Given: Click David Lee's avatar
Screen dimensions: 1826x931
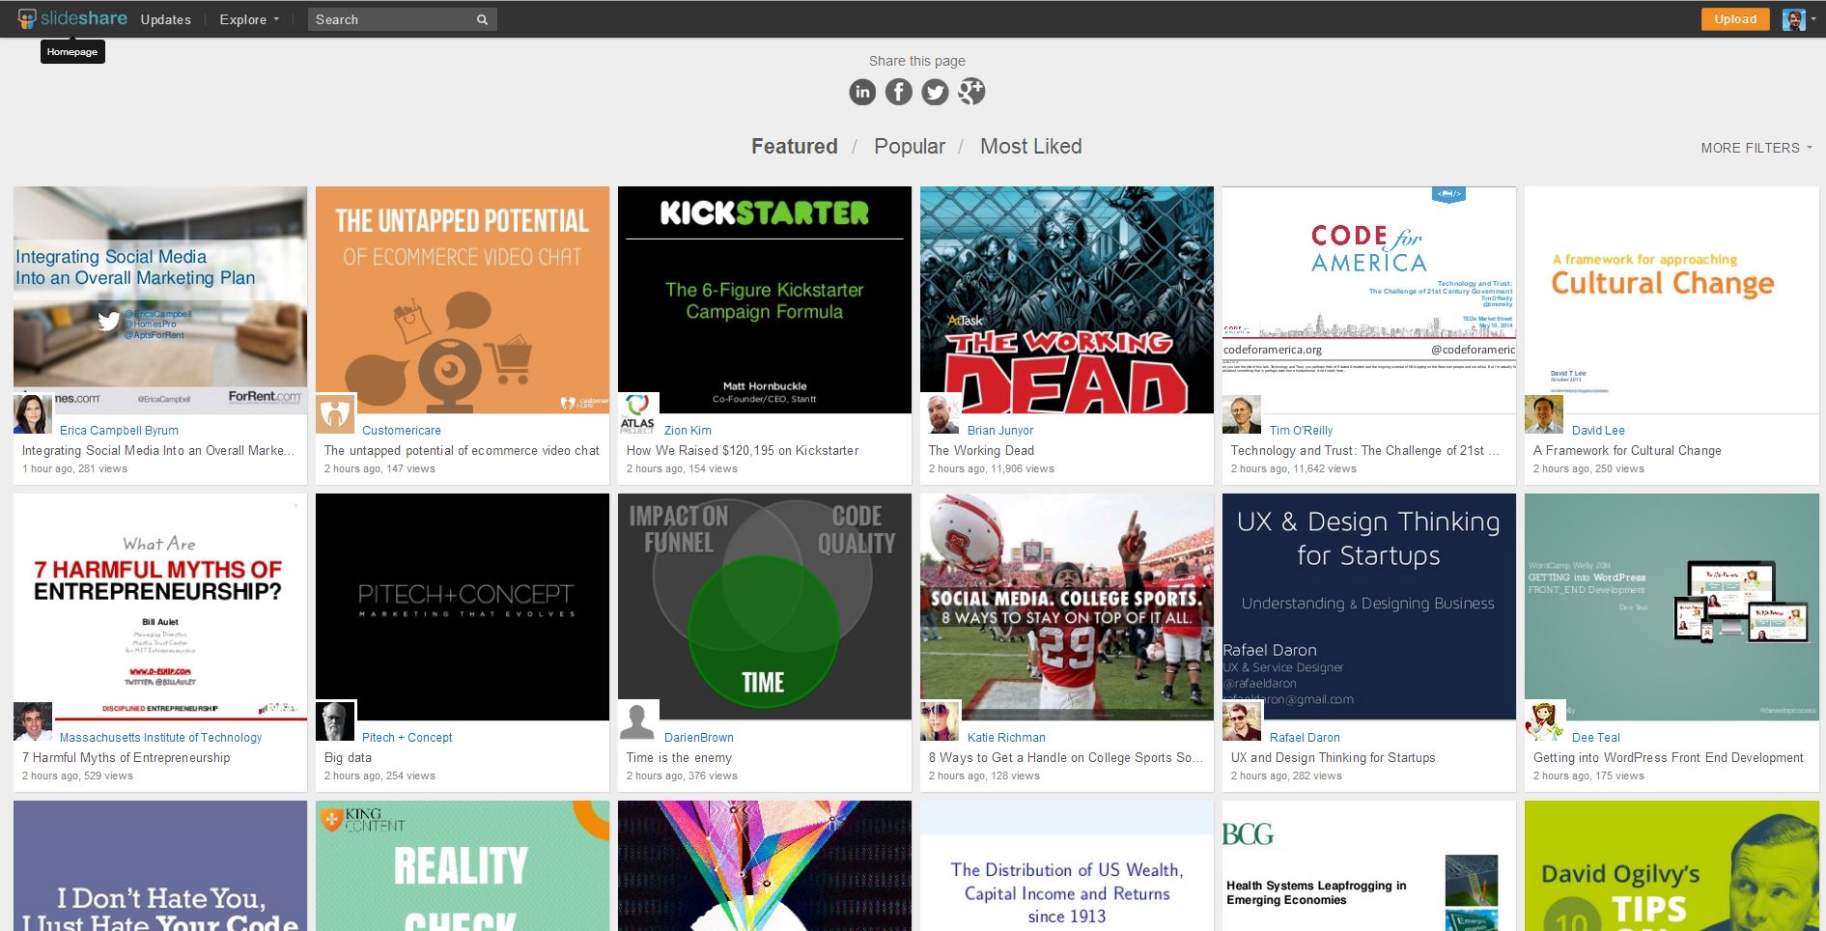Looking at the screenshot, I should coord(1545,414).
